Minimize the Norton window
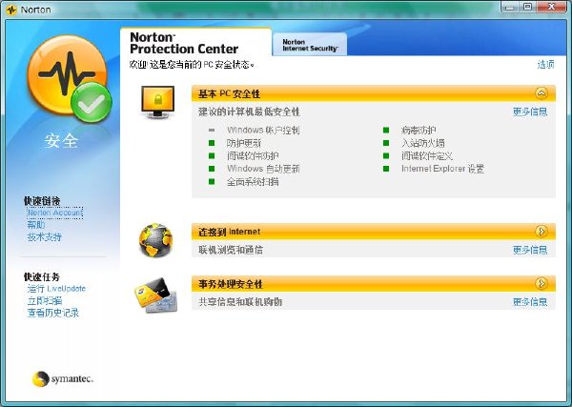The image size is (572, 407). [510, 7]
